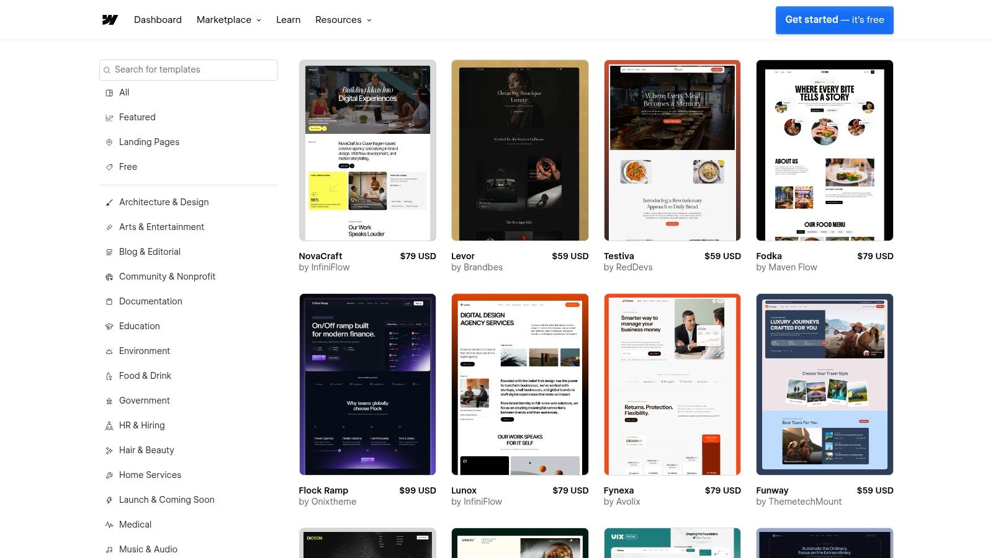Click the All category grid icon
The image size is (993, 558).
click(x=109, y=93)
